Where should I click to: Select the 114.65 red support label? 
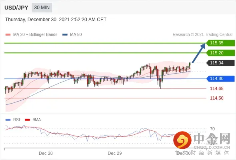tap(217, 88)
